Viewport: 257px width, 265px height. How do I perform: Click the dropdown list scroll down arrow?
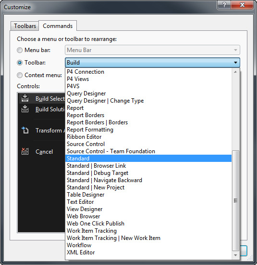coord(235,255)
